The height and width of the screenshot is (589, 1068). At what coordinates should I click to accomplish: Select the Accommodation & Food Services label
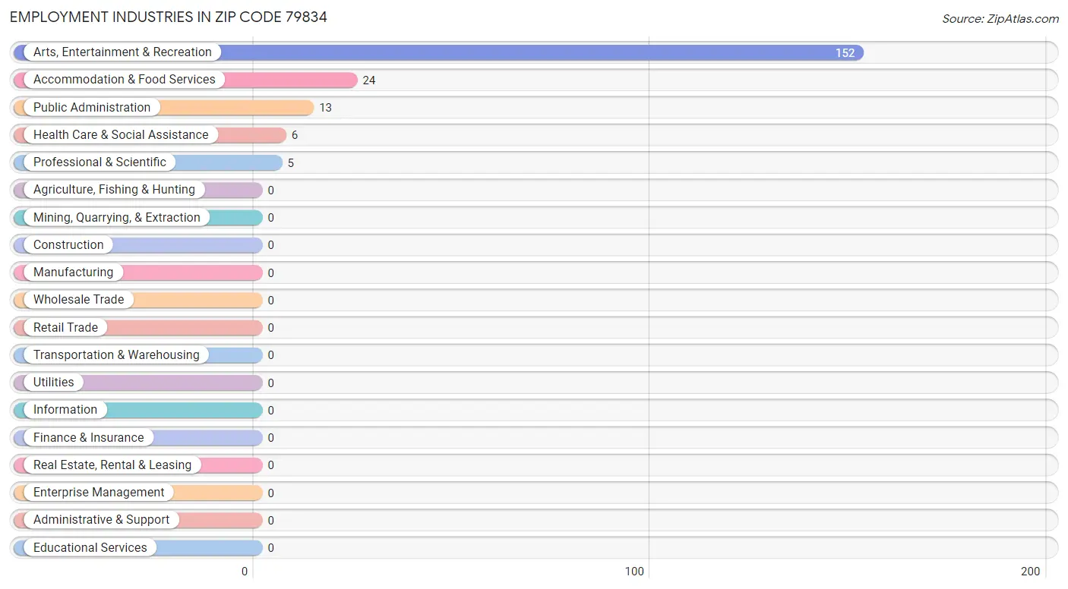[x=125, y=80]
